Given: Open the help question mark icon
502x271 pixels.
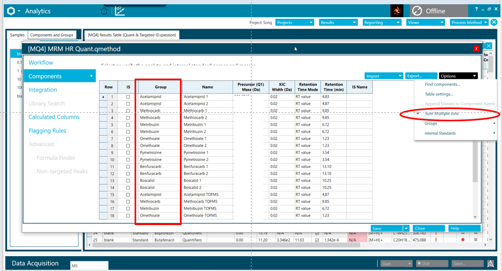Looking at the screenshot, I should (x=476, y=9).
